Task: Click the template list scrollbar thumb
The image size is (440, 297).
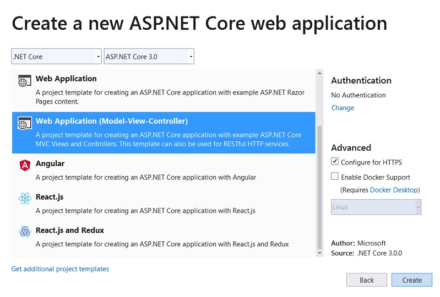Action: click(x=319, y=187)
